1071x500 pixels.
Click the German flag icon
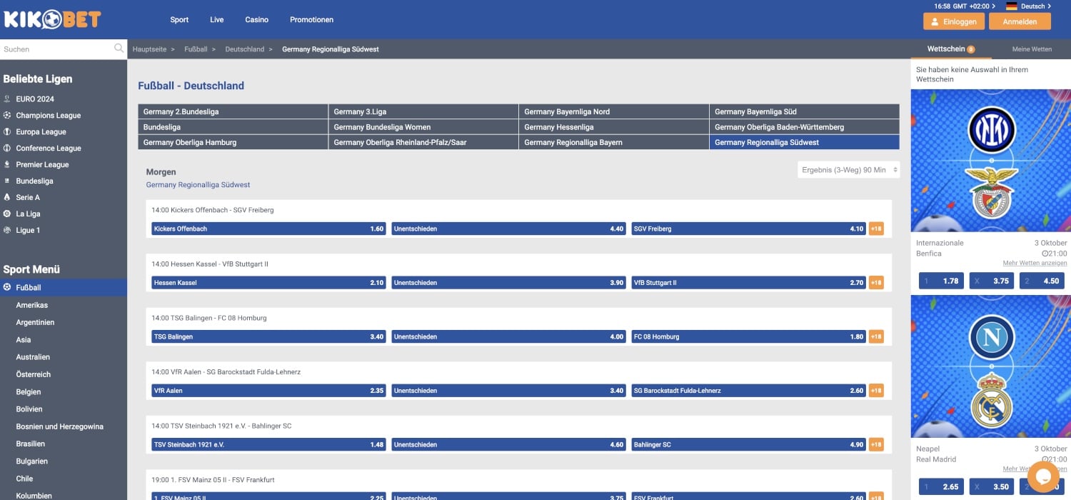coord(1011,6)
